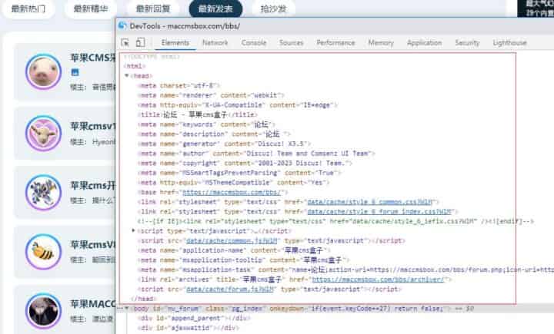Open the 抢沙发 forum tab
The height and width of the screenshot is (334, 554).
tap(273, 8)
